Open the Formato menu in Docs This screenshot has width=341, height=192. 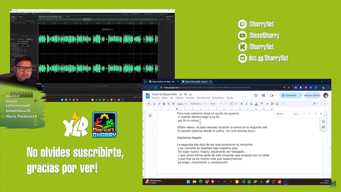[190, 98]
